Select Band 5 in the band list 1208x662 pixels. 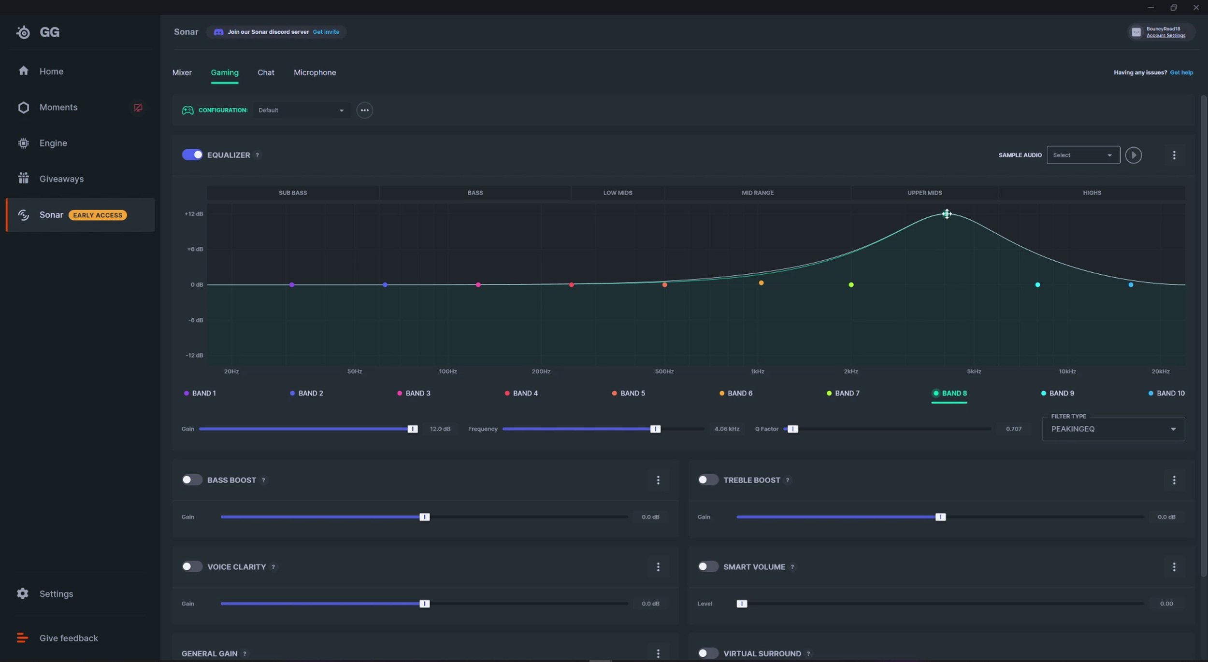[x=628, y=393]
